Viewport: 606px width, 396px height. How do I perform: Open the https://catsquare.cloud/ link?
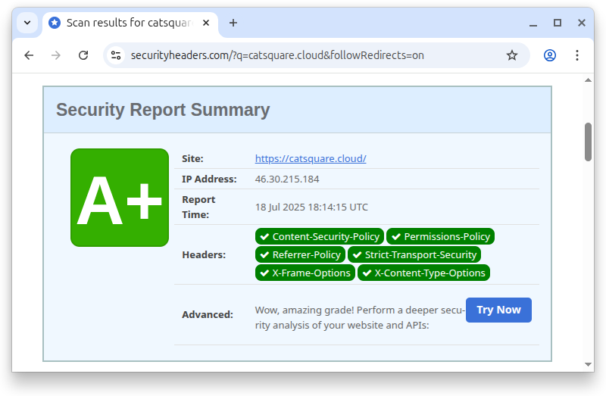coord(311,158)
